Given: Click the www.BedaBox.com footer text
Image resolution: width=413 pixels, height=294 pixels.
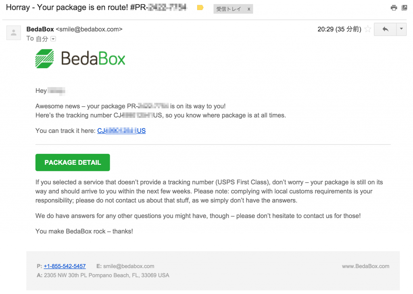Looking at the screenshot, I should pyautogui.click(x=365, y=266).
